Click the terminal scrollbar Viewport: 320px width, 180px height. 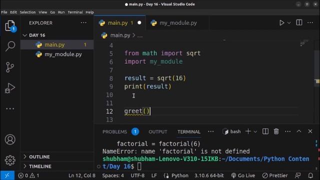click(317, 155)
